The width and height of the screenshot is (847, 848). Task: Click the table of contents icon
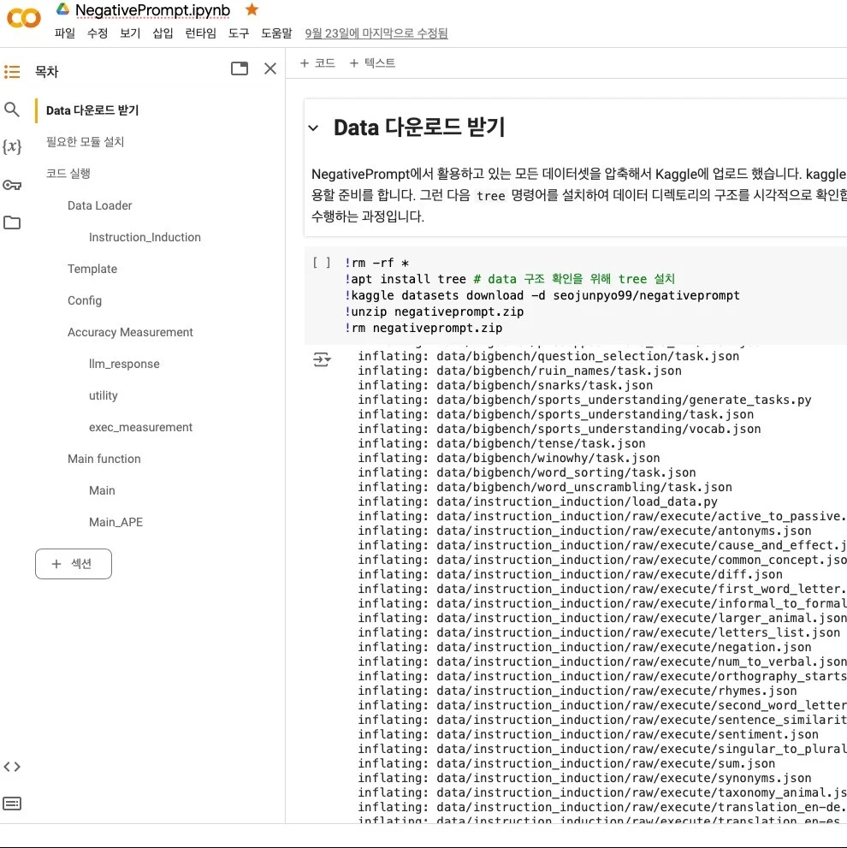12,72
